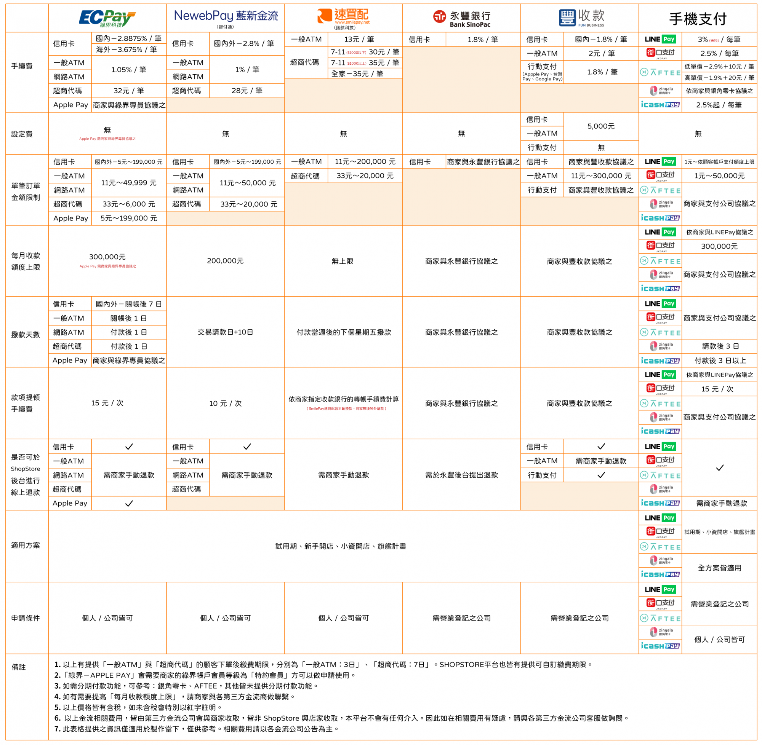Image resolution: width=762 pixels, height=745 pixels.
Task: Click the 豐收款 ATM fee 2元 / 筆
Action: pos(602,53)
